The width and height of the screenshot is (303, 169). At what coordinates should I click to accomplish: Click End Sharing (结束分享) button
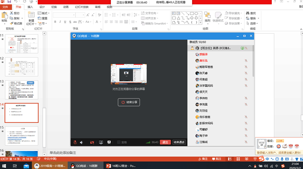(129, 102)
